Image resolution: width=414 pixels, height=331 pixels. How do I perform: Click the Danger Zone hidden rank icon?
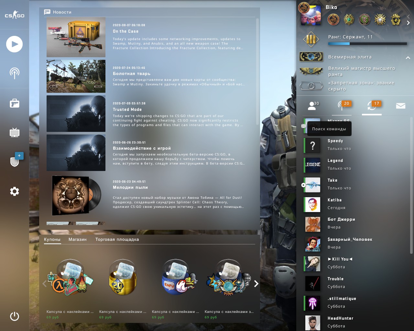click(x=311, y=86)
